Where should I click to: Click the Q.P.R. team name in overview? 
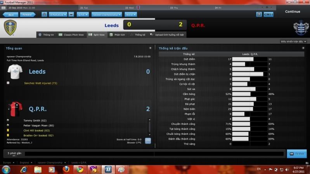38,109
